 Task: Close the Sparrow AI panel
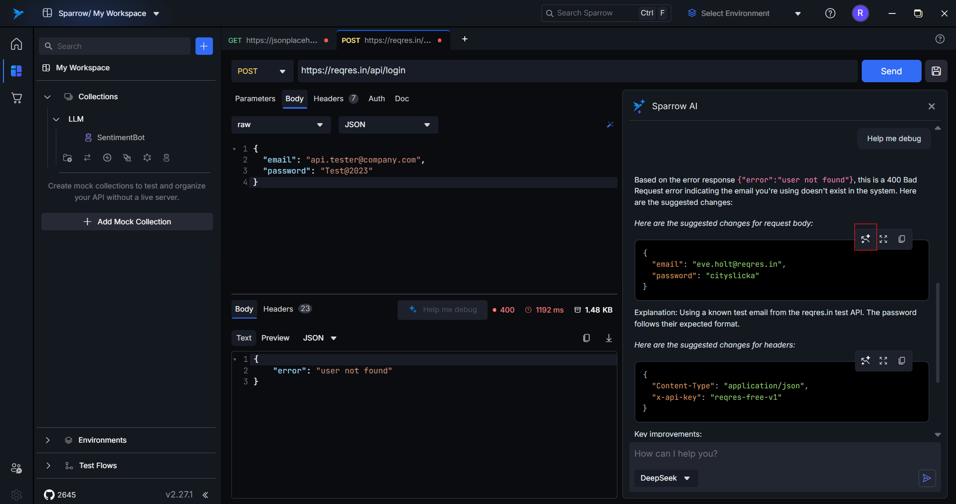click(932, 106)
